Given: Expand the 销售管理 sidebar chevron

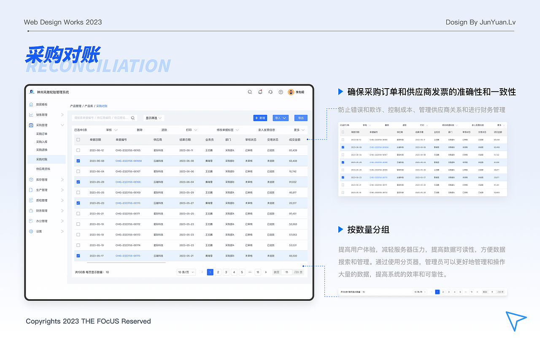Looking at the screenshot, I should (62, 115).
